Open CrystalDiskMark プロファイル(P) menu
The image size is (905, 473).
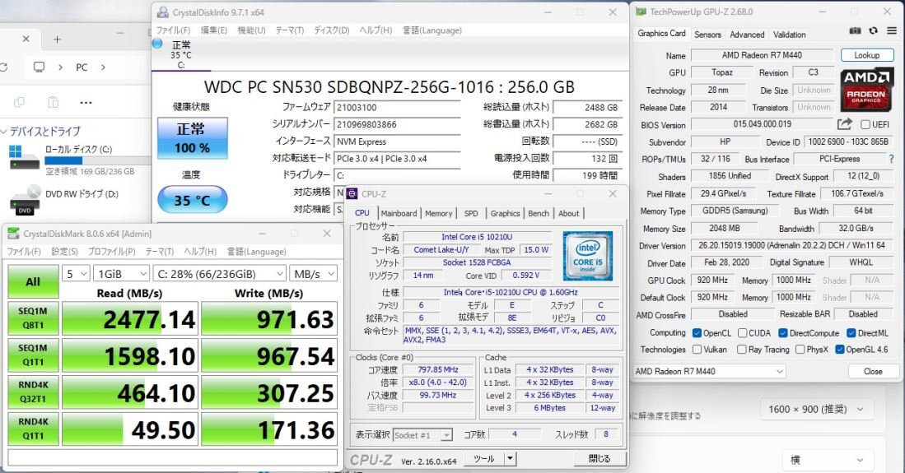coord(111,252)
